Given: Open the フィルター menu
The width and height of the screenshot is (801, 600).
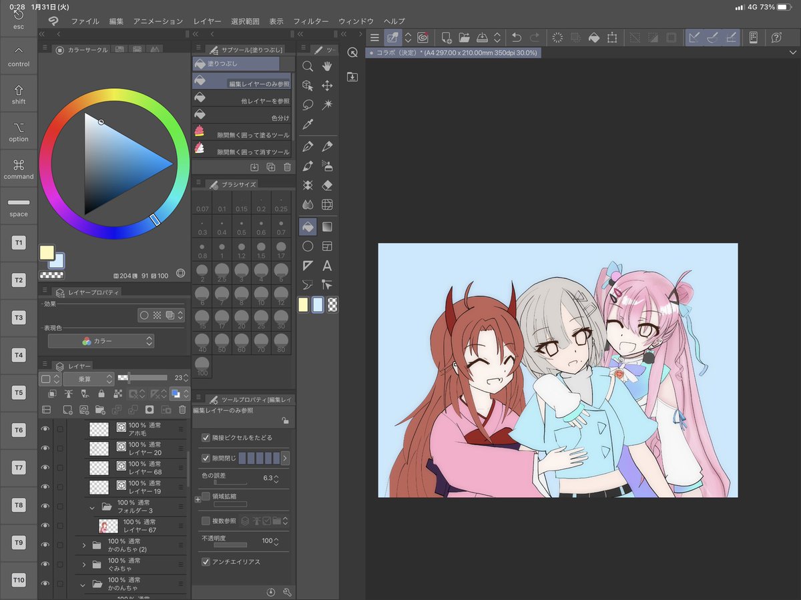Looking at the screenshot, I should 311,21.
